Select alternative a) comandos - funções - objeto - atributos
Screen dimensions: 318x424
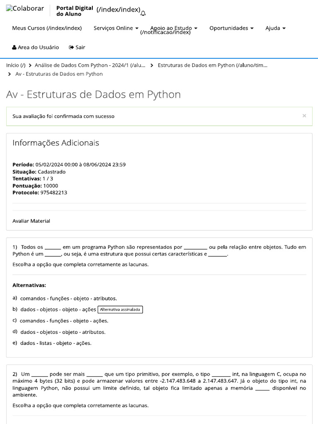point(68,298)
